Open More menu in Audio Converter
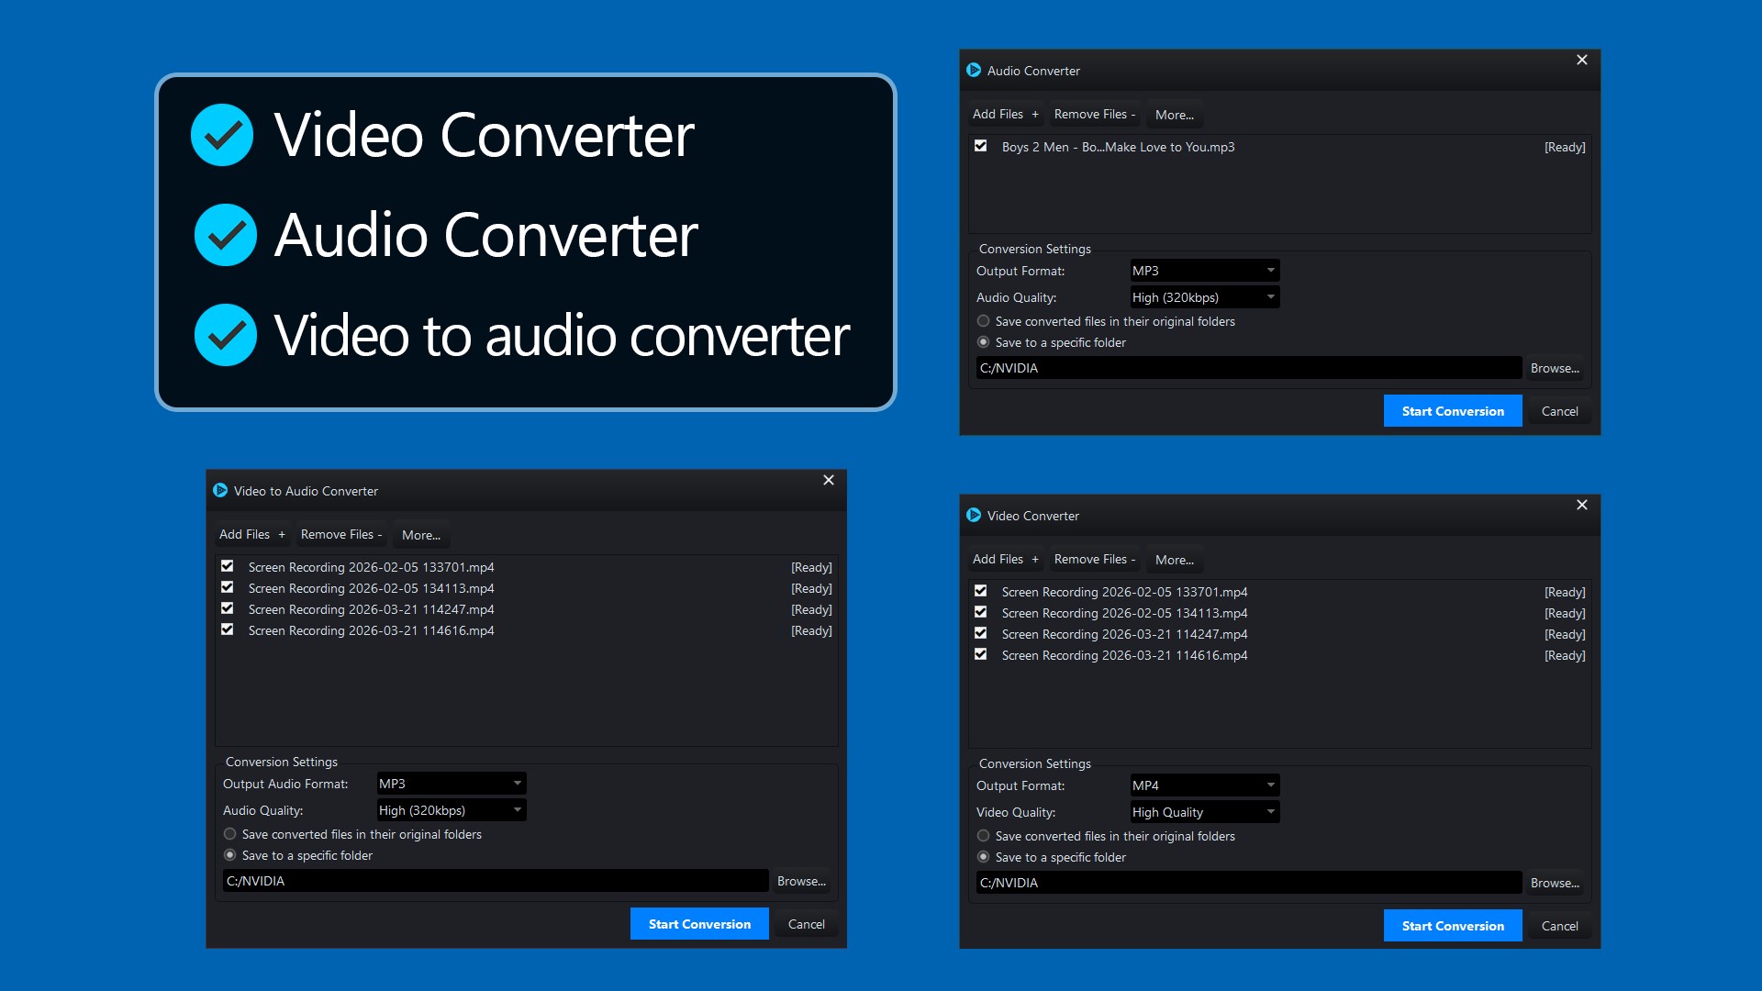Image resolution: width=1762 pixels, height=991 pixels. [x=1175, y=115]
